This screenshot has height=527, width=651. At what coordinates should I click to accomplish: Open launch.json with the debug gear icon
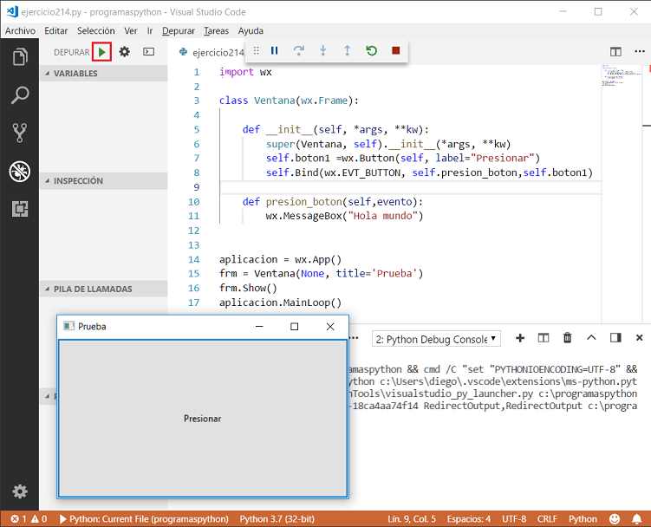pos(124,51)
